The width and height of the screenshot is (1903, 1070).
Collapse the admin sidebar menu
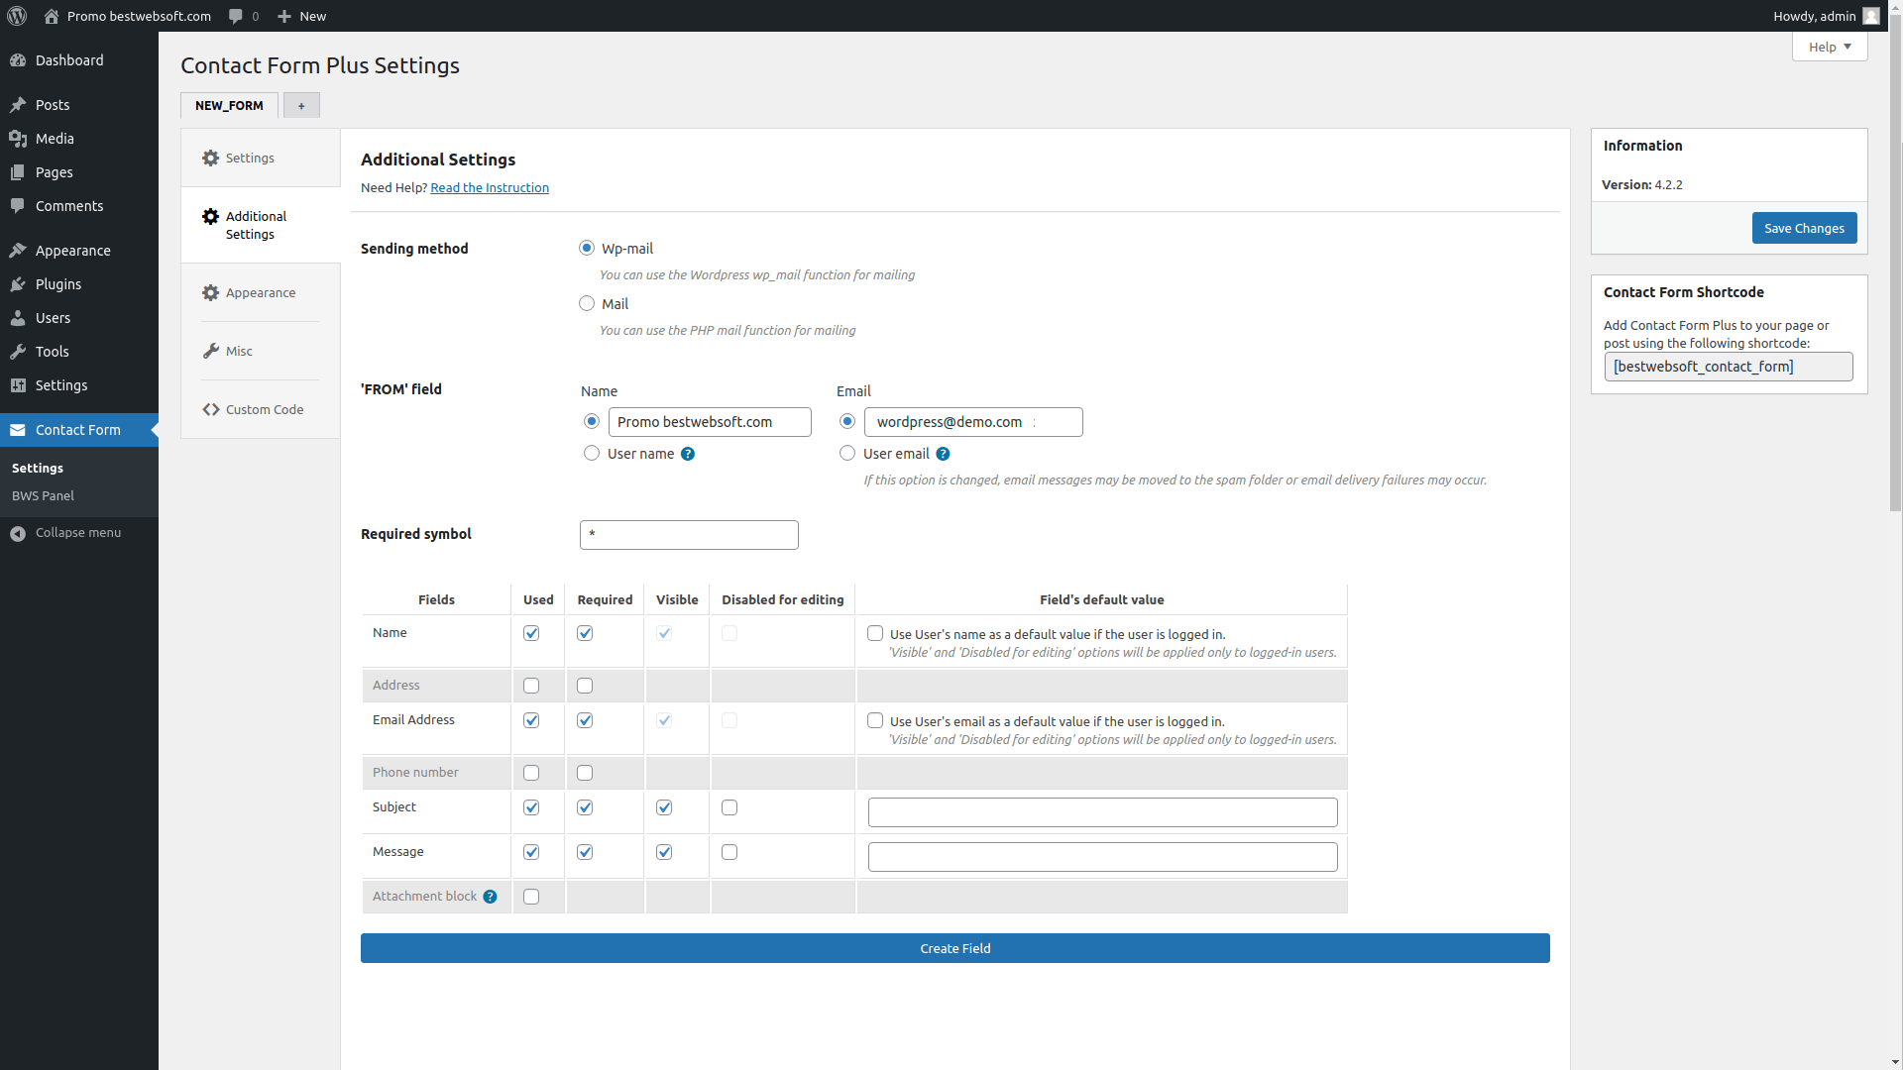point(76,532)
